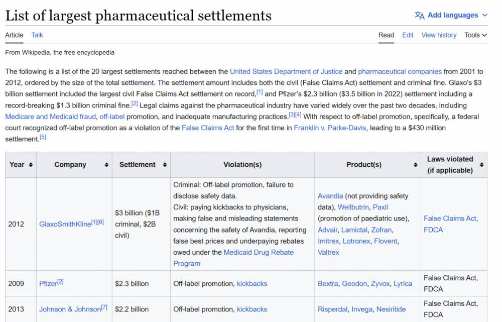Open United States Department of Justice link

pyautogui.click(x=286, y=72)
